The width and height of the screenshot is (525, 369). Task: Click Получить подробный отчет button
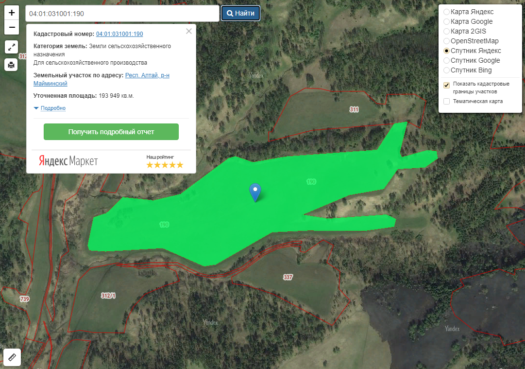point(111,132)
